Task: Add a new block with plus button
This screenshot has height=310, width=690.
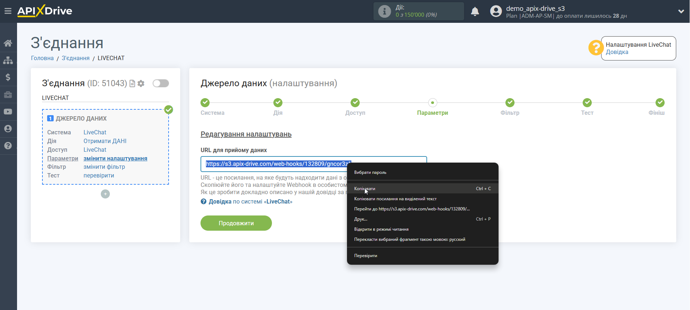Action: click(105, 194)
